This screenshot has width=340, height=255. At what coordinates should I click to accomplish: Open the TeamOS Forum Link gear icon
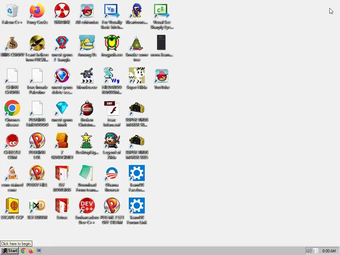tap(137, 206)
